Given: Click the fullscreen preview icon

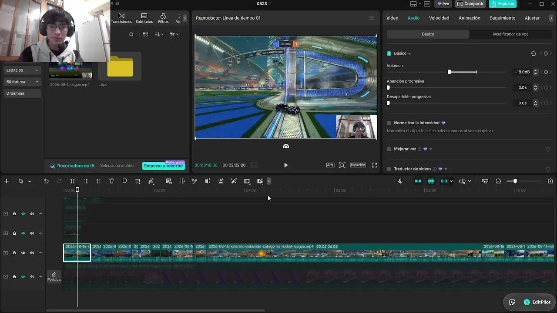Looking at the screenshot, I should pyautogui.click(x=374, y=165).
